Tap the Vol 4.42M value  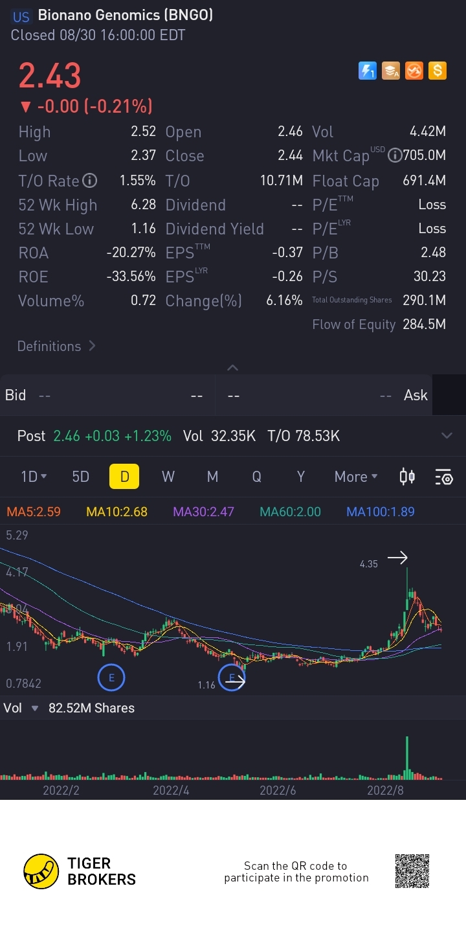tap(427, 131)
